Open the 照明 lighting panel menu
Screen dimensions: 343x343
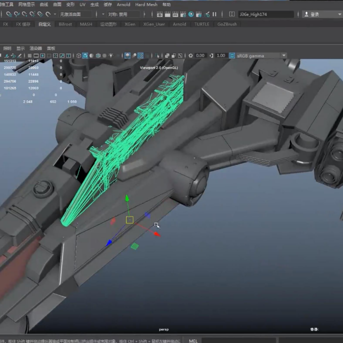pos(7,48)
